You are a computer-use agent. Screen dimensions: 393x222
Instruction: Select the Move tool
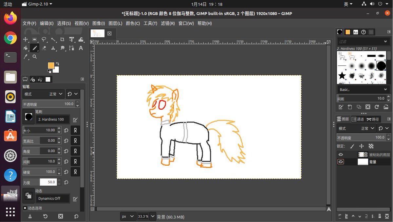26,39
